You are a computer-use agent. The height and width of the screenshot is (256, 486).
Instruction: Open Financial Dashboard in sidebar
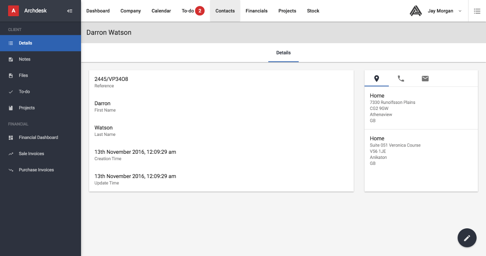click(x=40, y=138)
